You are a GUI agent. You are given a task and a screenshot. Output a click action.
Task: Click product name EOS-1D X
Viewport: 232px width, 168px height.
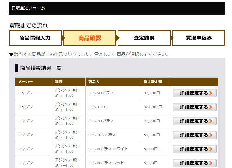[x=97, y=107]
